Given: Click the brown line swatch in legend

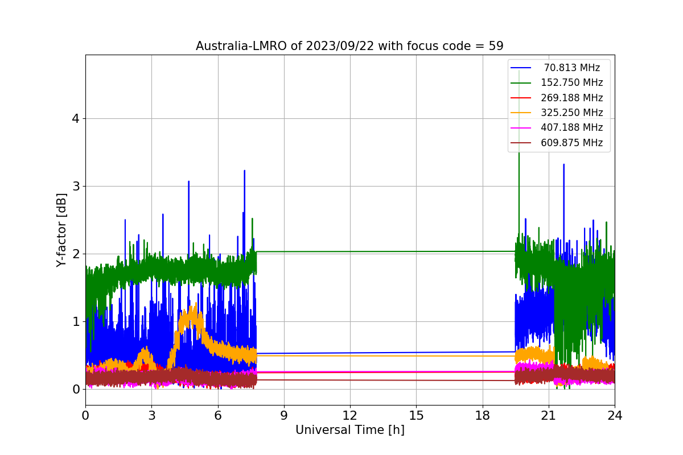Looking at the screenshot, I should (521, 143).
